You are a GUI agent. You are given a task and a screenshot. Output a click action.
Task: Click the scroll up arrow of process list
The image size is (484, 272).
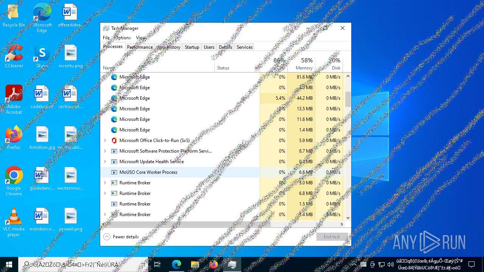point(348,76)
